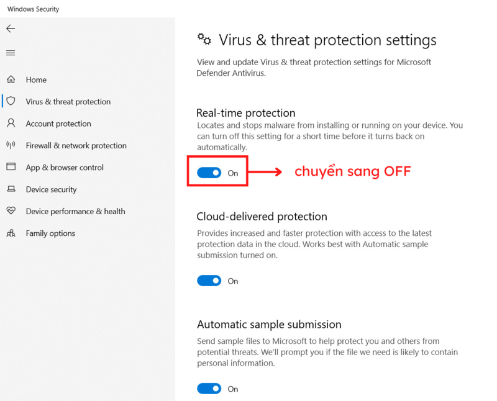Click the back arrow icon
This screenshot has width=497, height=401.
[x=11, y=29]
